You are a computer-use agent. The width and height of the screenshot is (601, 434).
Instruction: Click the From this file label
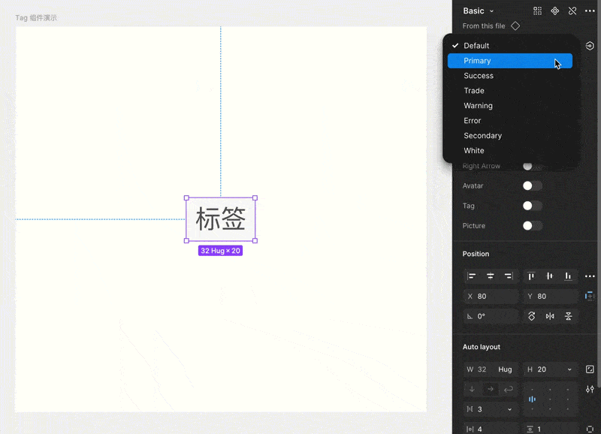pyautogui.click(x=484, y=26)
